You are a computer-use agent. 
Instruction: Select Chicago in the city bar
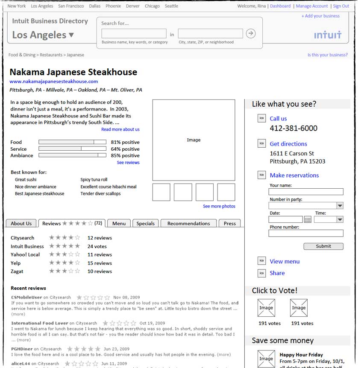[x=152, y=6]
